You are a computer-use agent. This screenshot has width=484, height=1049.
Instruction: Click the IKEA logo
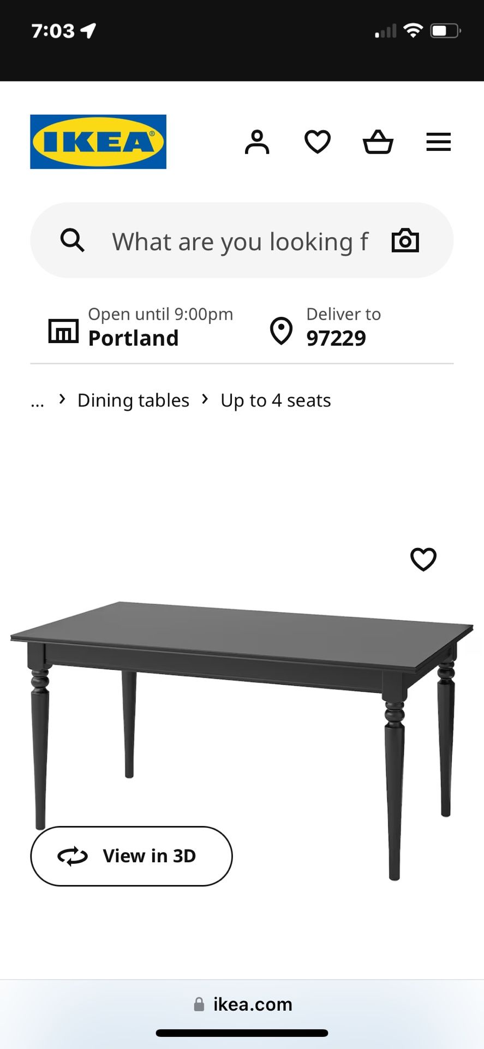point(98,142)
